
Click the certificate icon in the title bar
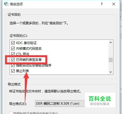[x=6, y=4]
